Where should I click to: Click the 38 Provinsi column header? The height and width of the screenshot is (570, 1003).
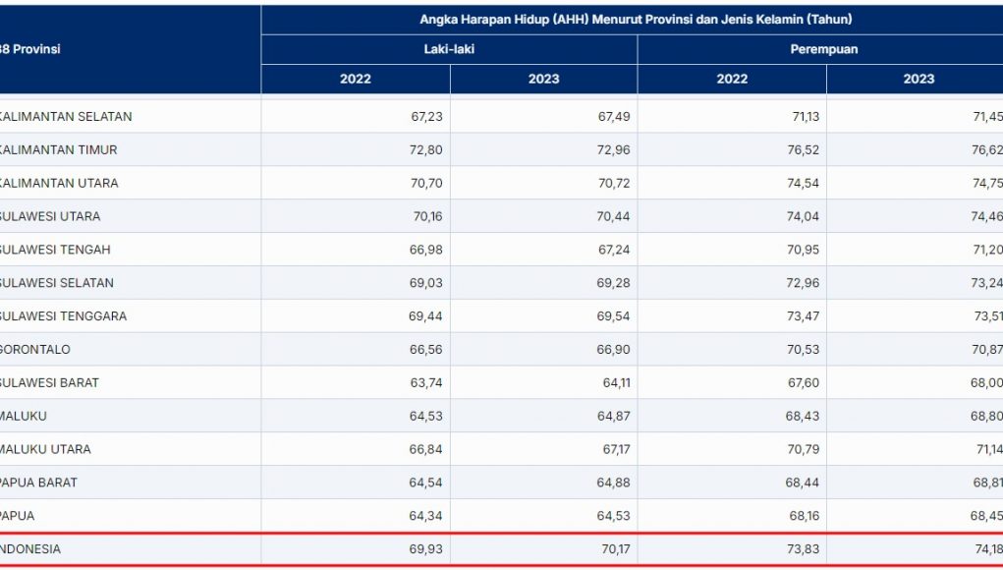30,49
